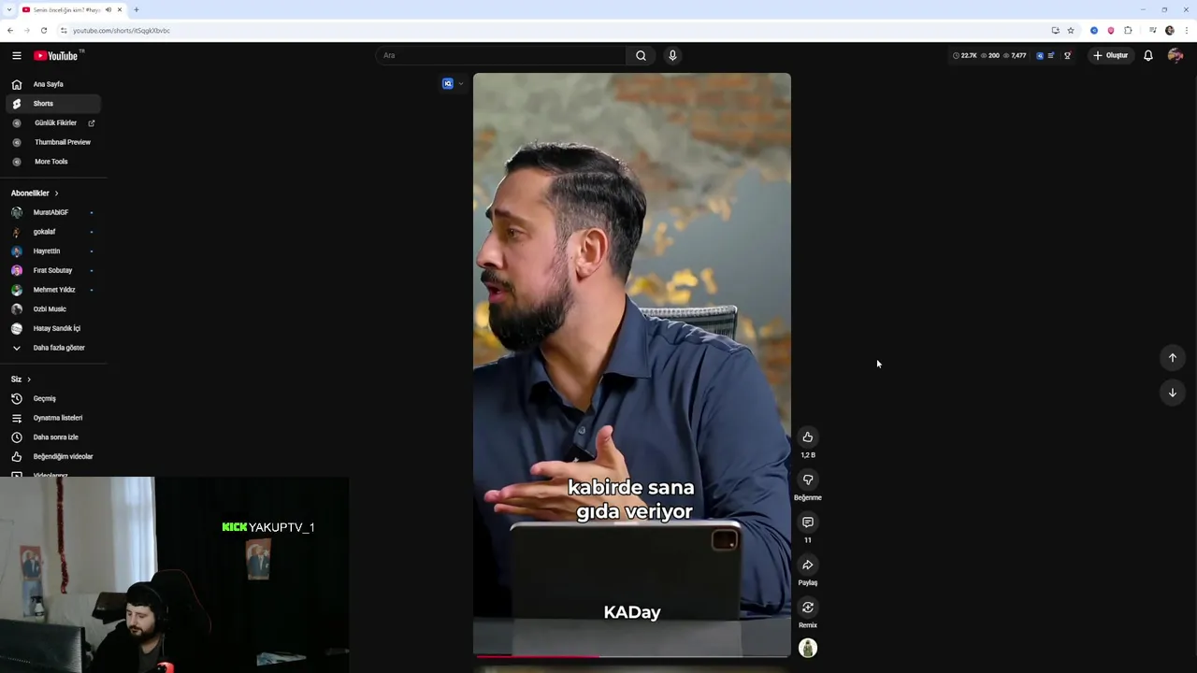Image resolution: width=1197 pixels, height=673 pixels.
Task: Click the pink shield extension icon
Action: pos(1111,30)
